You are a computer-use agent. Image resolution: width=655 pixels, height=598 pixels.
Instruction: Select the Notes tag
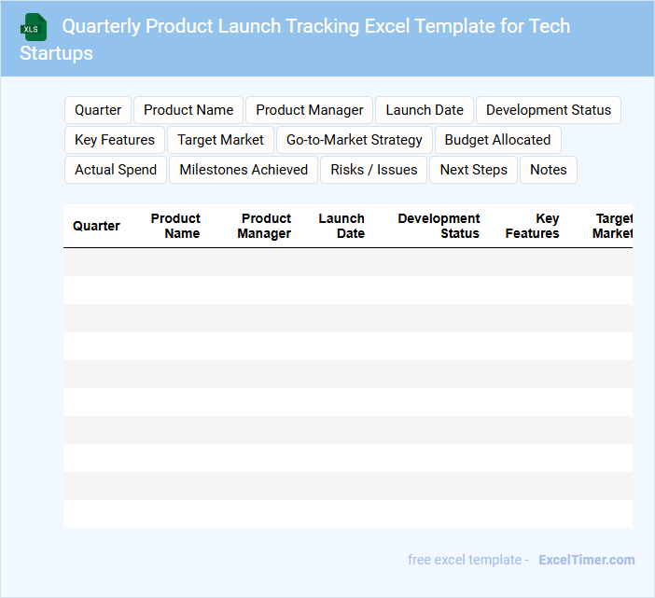point(549,170)
